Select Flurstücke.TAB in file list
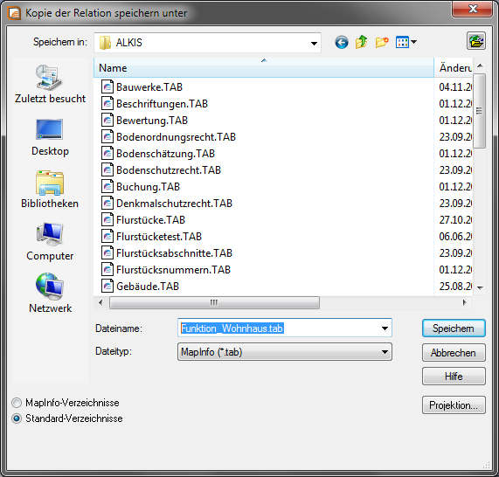Image resolution: width=499 pixels, height=477 pixels. click(150, 220)
